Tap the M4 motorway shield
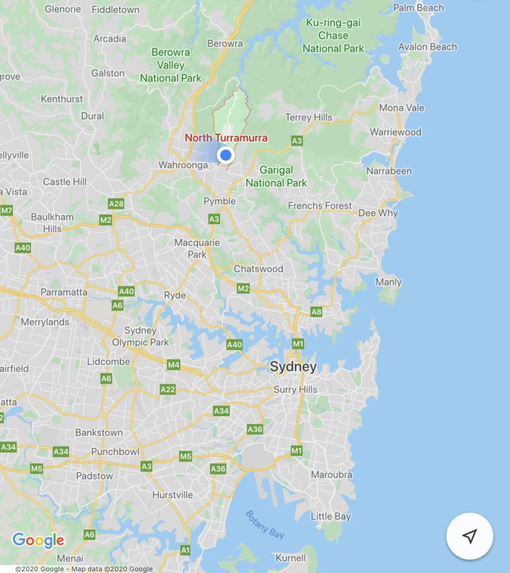The width and height of the screenshot is (510, 573). [x=174, y=364]
